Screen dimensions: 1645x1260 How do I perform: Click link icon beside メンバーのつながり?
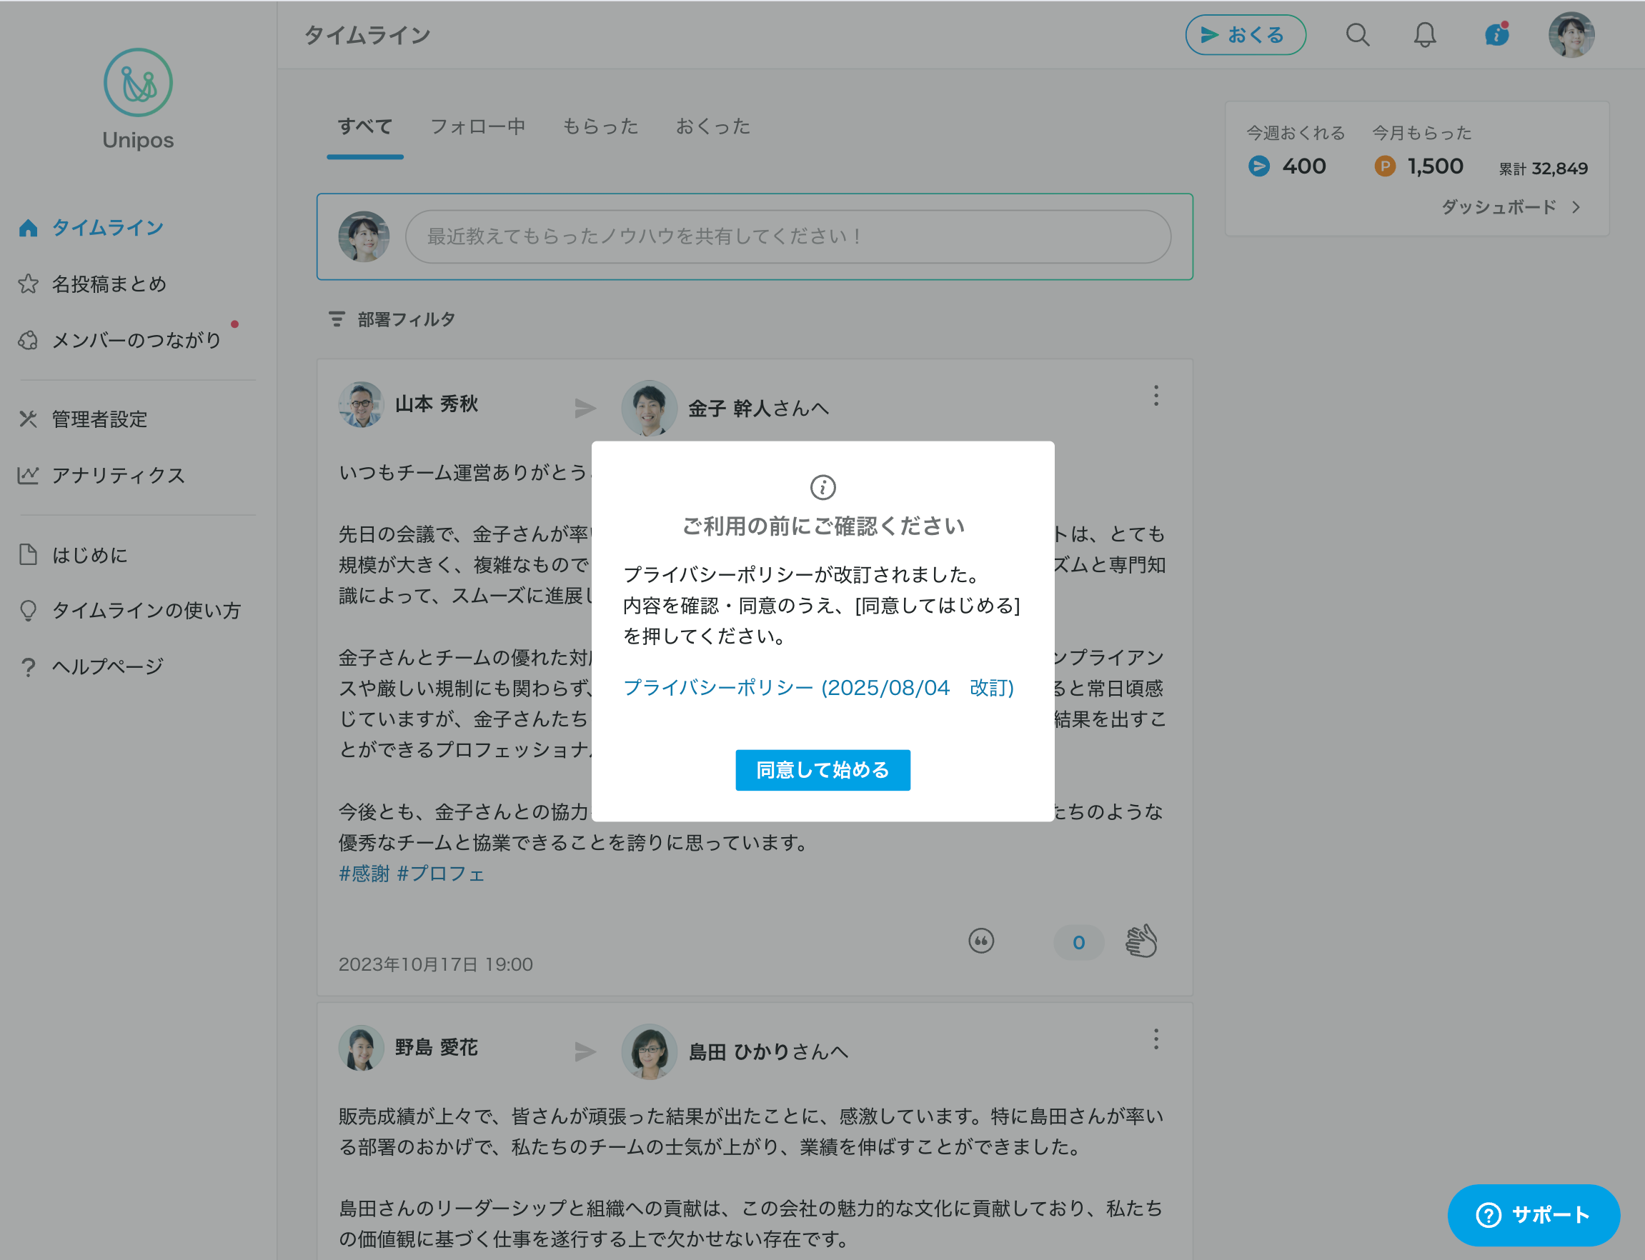tap(29, 341)
